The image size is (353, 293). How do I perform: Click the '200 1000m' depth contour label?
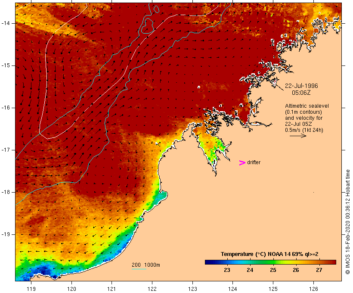click(x=146, y=265)
